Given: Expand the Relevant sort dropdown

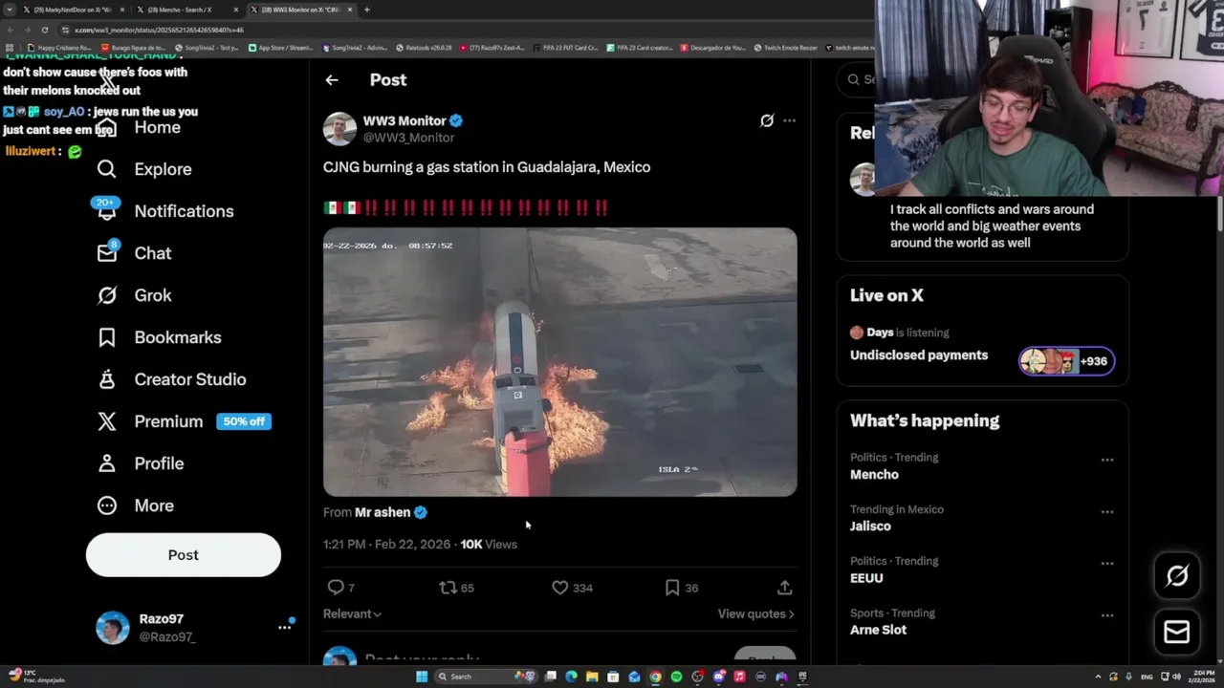Looking at the screenshot, I should click(352, 613).
